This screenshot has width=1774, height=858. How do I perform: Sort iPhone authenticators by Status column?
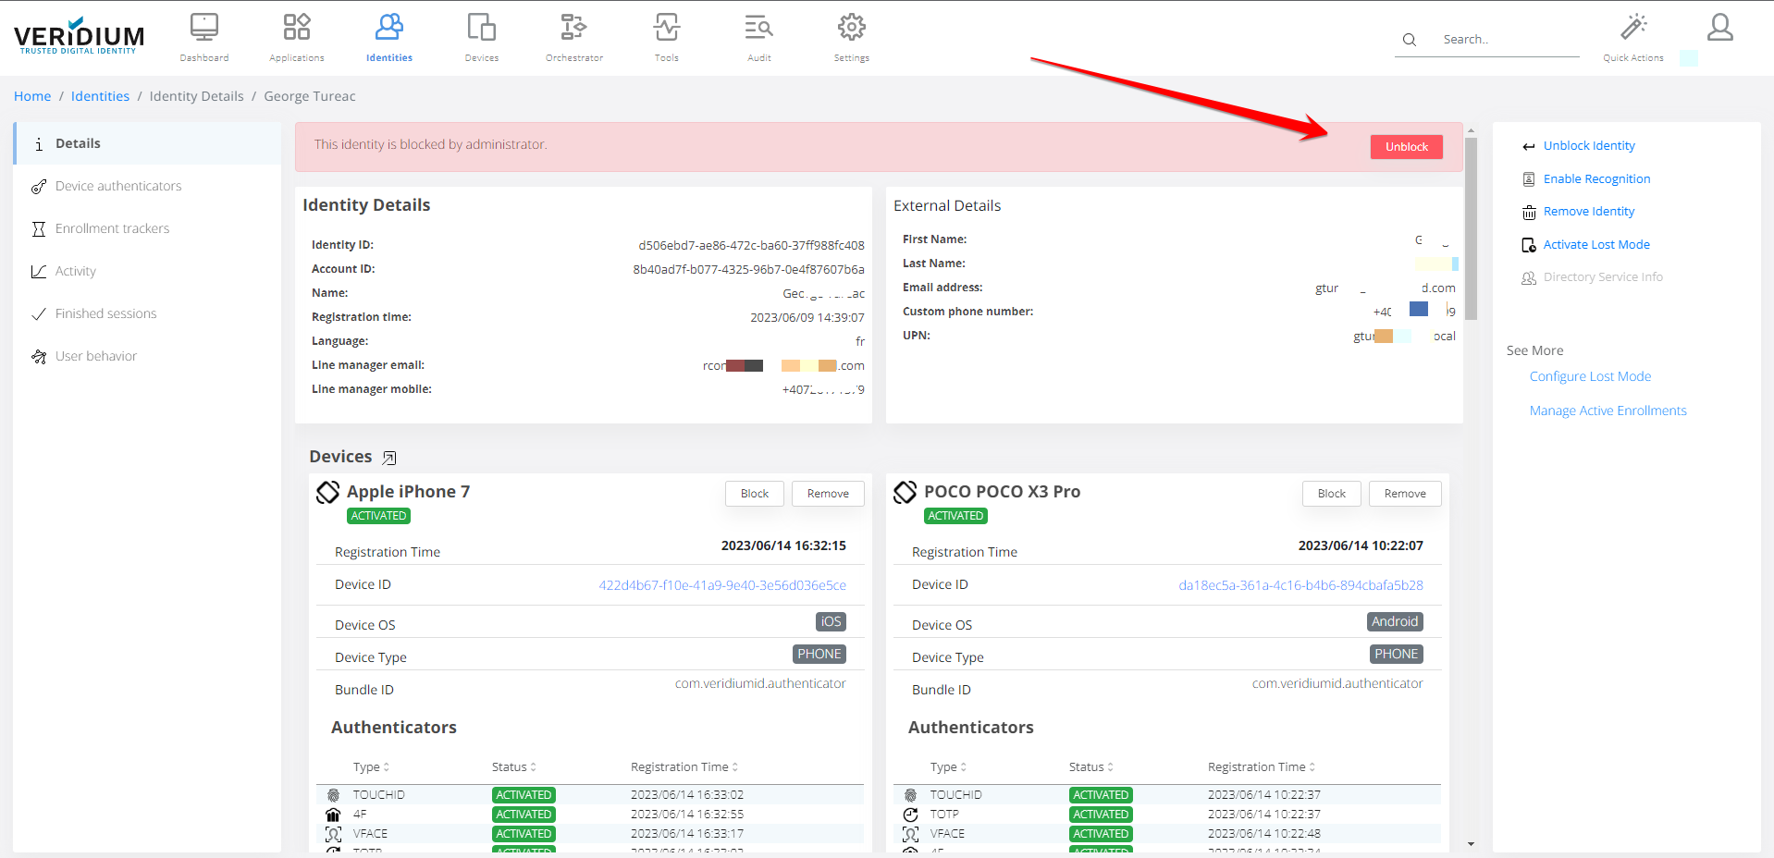tap(514, 767)
